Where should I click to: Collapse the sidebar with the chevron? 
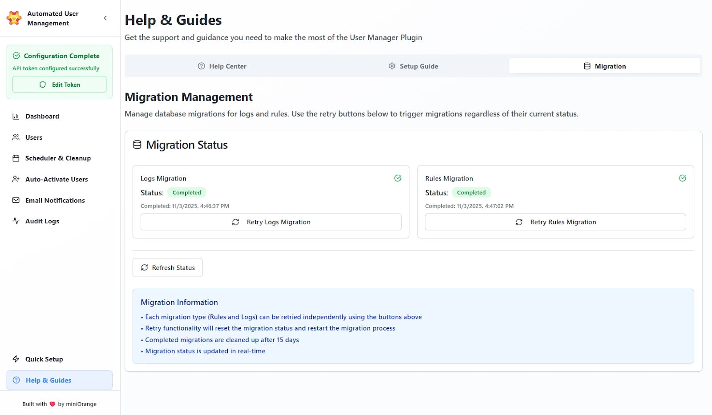pos(105,18)
